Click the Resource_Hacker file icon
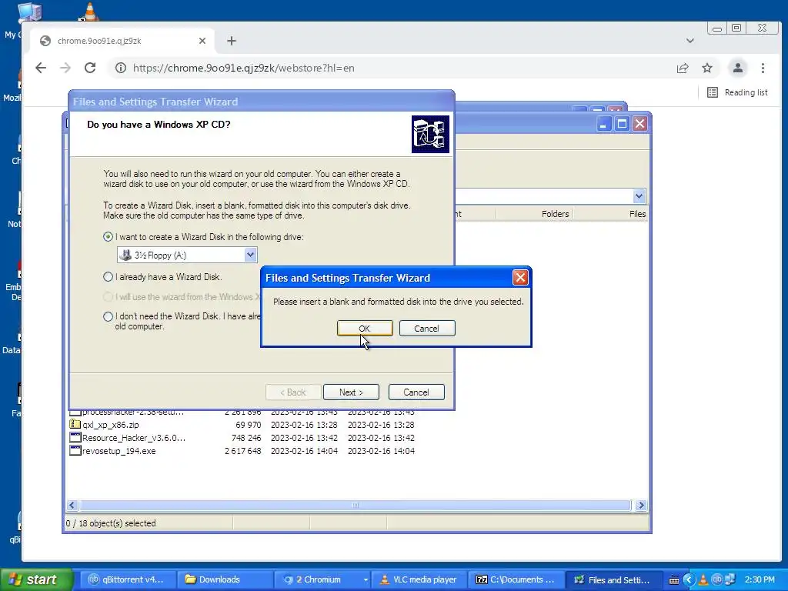The height and width of the screenshot is (591, 788). tap(75, 437)
